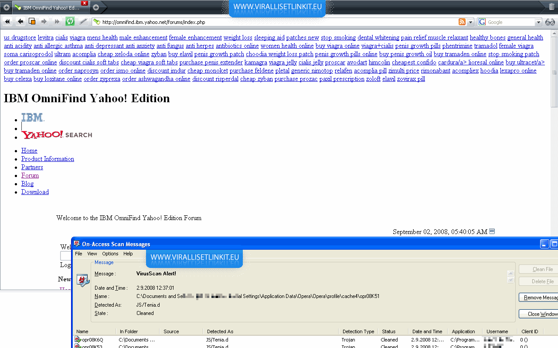Click the Detected As column header
The width and height of the screenshot is (558, 348).
[220, 331]
